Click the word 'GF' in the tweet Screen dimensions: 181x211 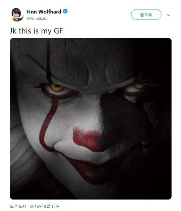click(58, 31)
